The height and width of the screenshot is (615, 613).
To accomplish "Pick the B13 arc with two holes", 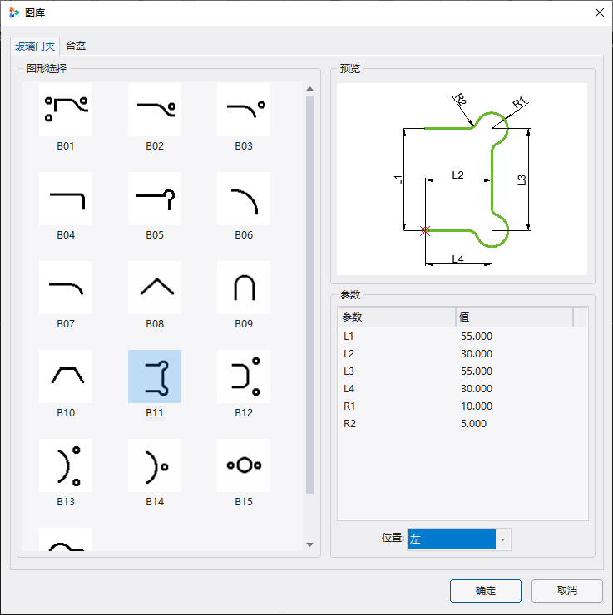I will pyautogui.click(x=66, y=465).
